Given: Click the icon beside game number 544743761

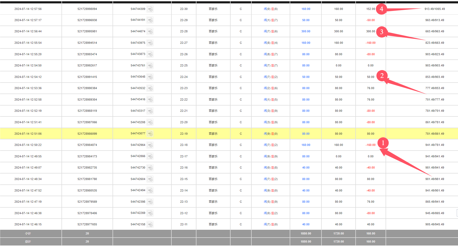Looking at the screenshot, I should 150,65.
